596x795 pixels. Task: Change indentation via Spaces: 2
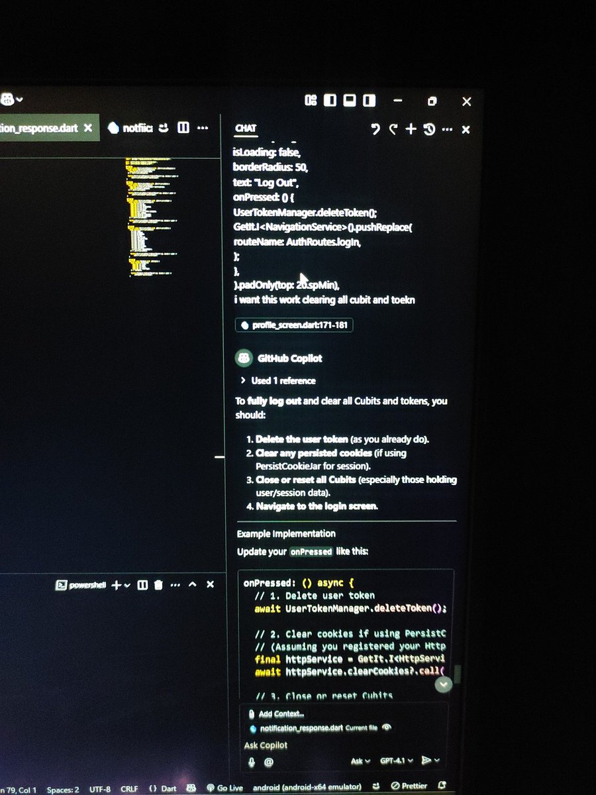[63, 789]
